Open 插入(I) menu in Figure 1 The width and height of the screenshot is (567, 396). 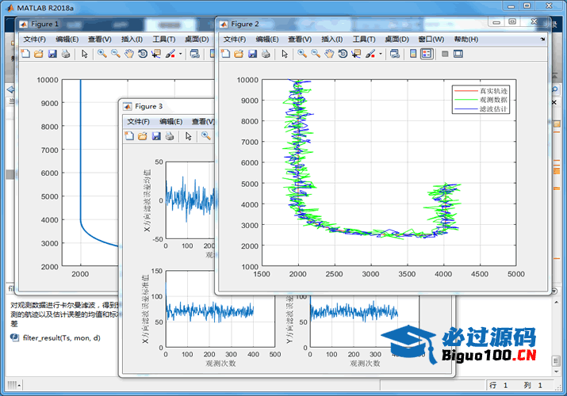(x=132, y=39)
